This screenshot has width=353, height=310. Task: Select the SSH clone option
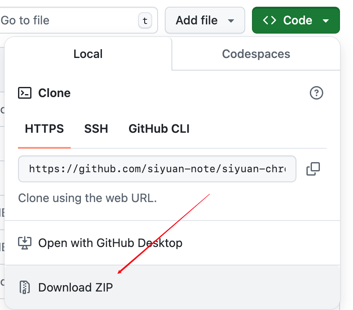pyautogui.click(x=96, y=129)
